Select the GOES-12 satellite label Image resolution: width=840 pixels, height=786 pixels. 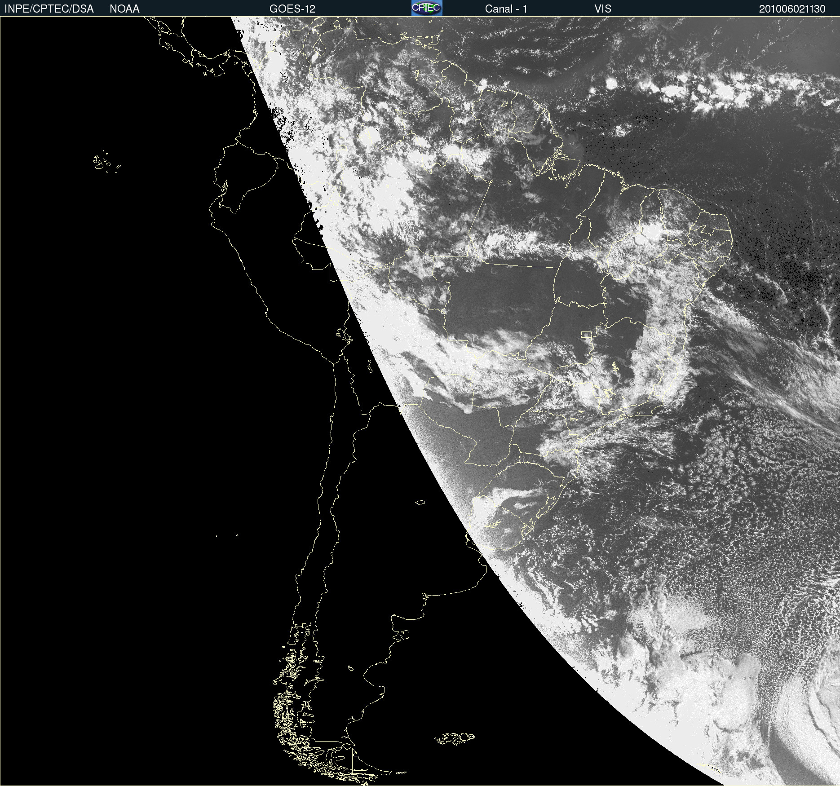(x=292, y=9)
